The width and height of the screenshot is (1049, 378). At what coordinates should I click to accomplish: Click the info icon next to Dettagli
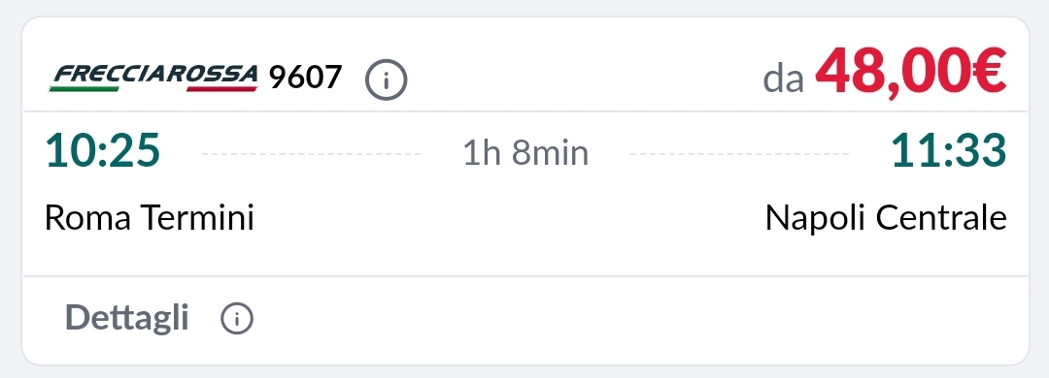coord(237,318)
